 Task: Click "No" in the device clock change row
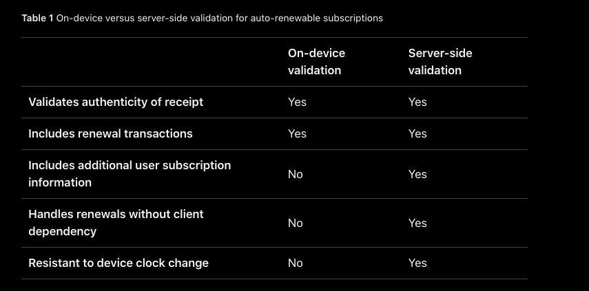[x=296, y=263]
